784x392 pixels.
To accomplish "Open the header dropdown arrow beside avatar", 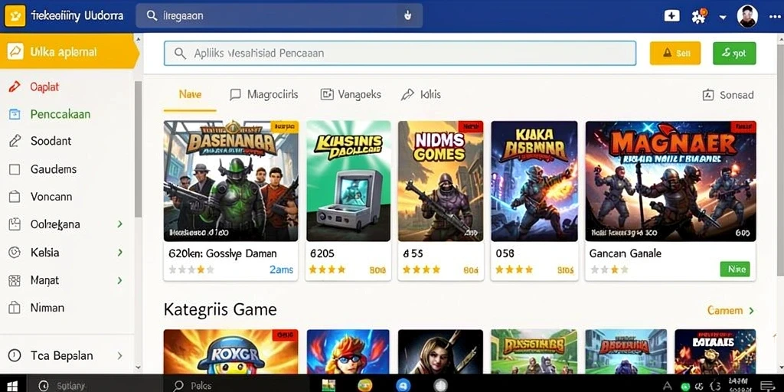I will click(723, 17).
